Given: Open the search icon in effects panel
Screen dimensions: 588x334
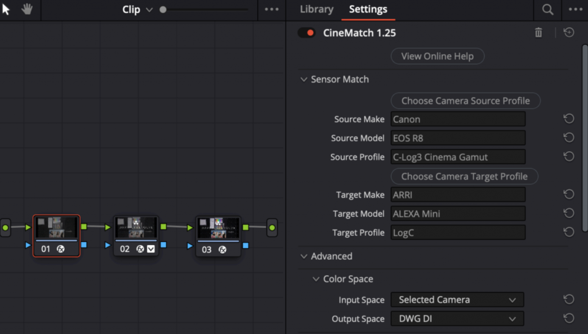Looking at the screenshot, I should 547,10.
